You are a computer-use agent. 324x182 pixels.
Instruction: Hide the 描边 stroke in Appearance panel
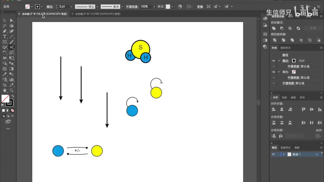[x=274, y=61]
